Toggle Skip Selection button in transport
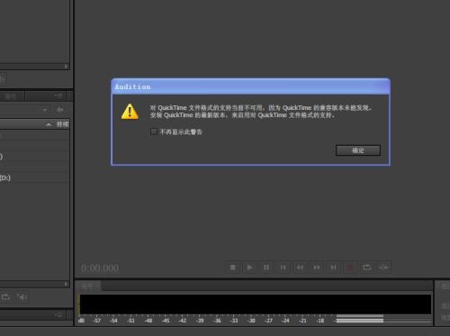The width and height of the screenshot is (450, 336). click(383, 268)
